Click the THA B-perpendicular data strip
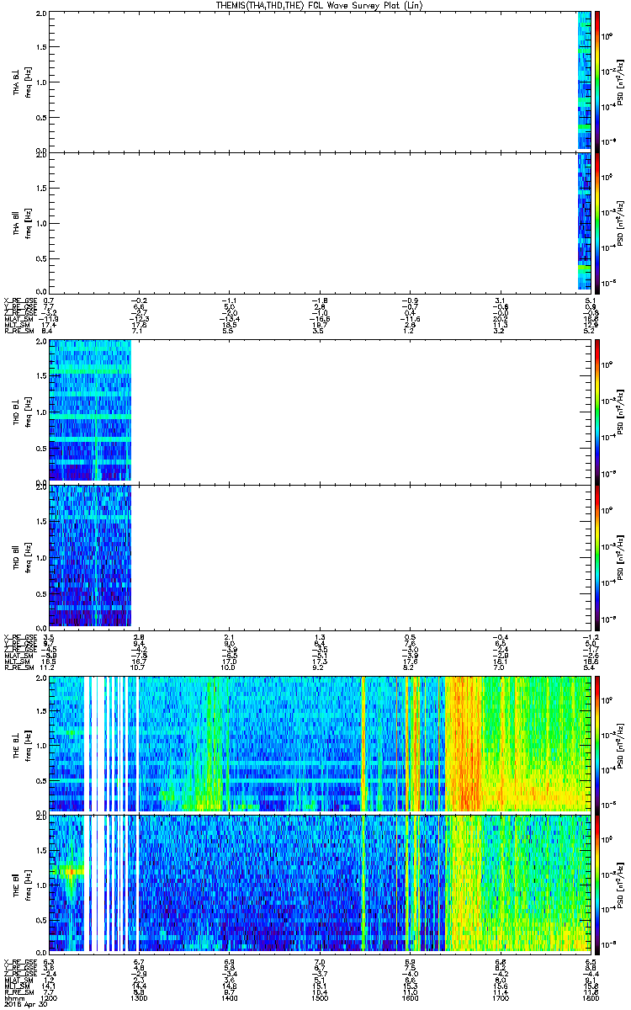Viewport: 631px width, 1010px height. click(585, 81)
